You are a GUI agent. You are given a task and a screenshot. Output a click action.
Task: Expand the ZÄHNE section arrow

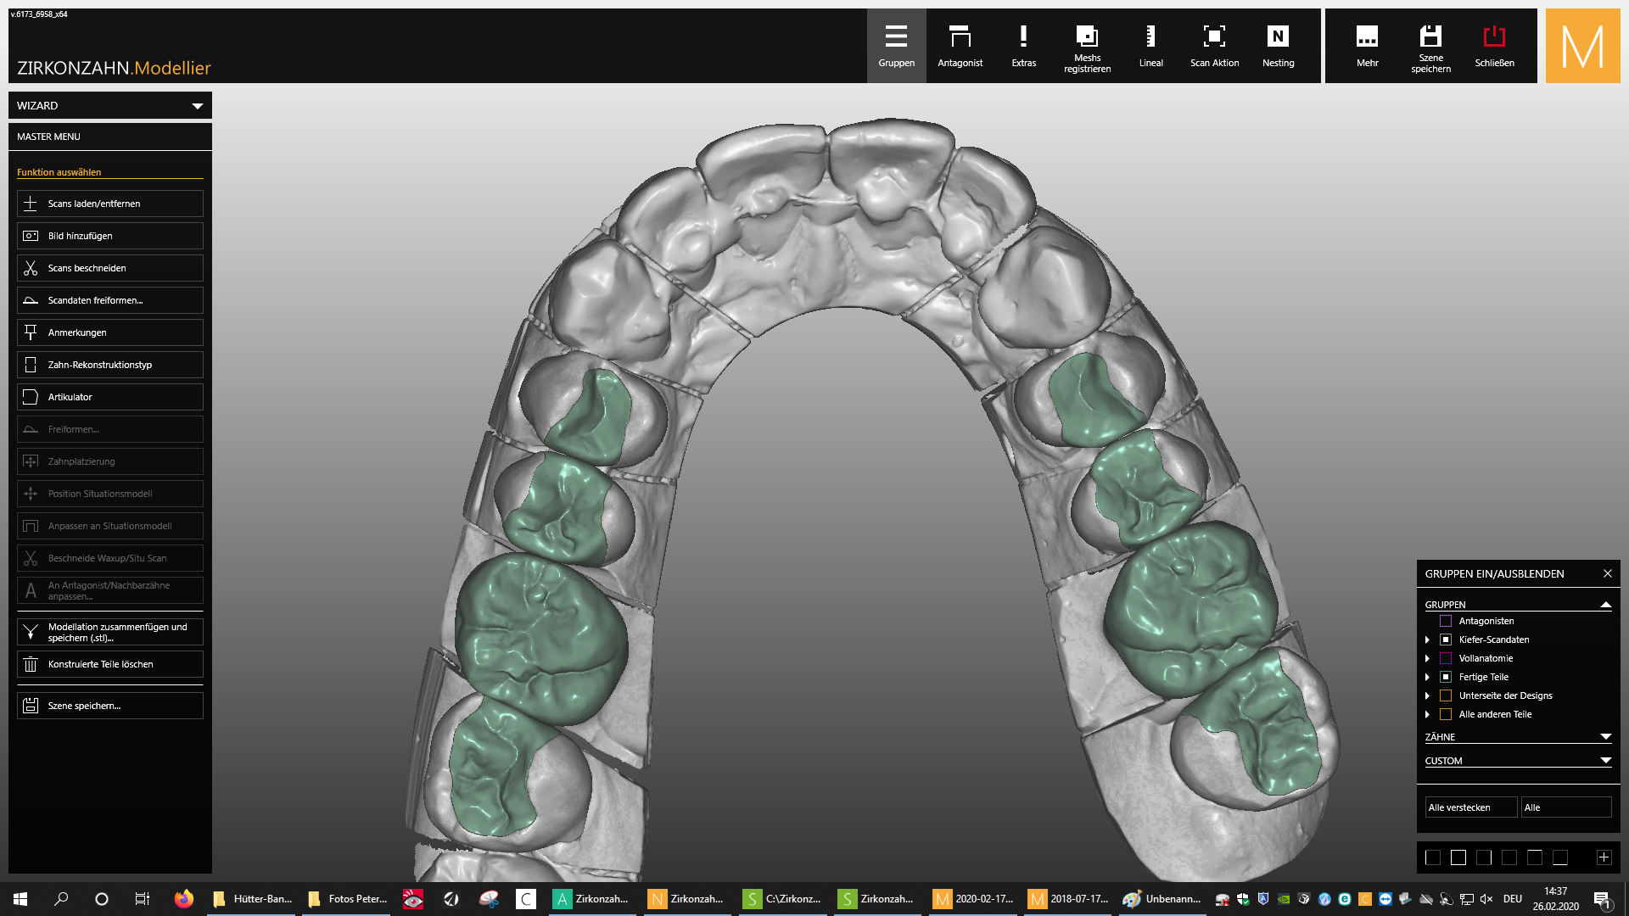[1605, 737]
